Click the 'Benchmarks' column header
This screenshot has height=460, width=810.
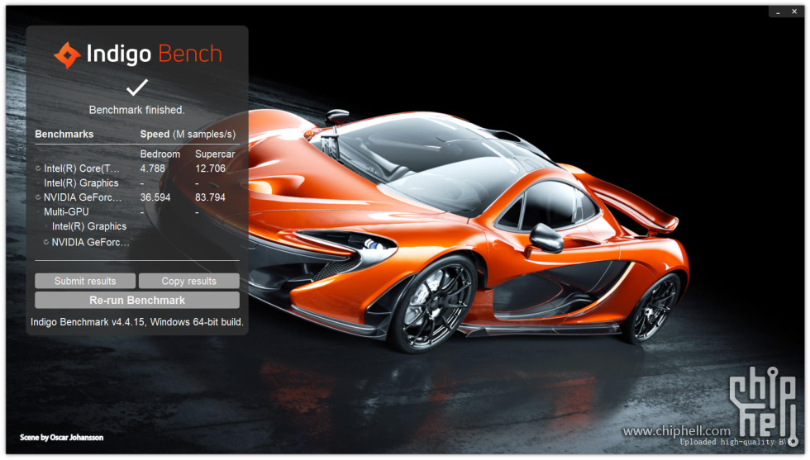[64, 135]
